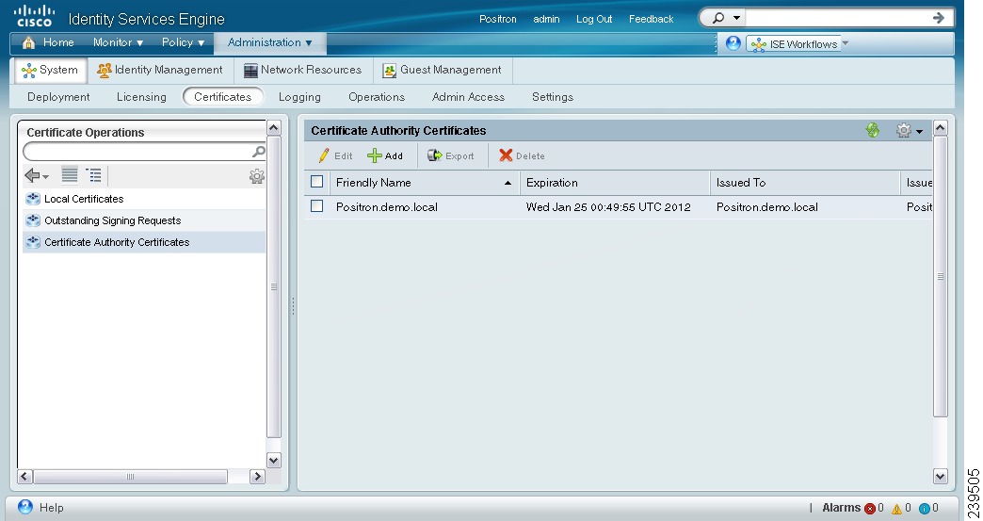983x521 pixels.
Task: Select Certificate Authority Certificates tree item
Action: pos(117,242)
